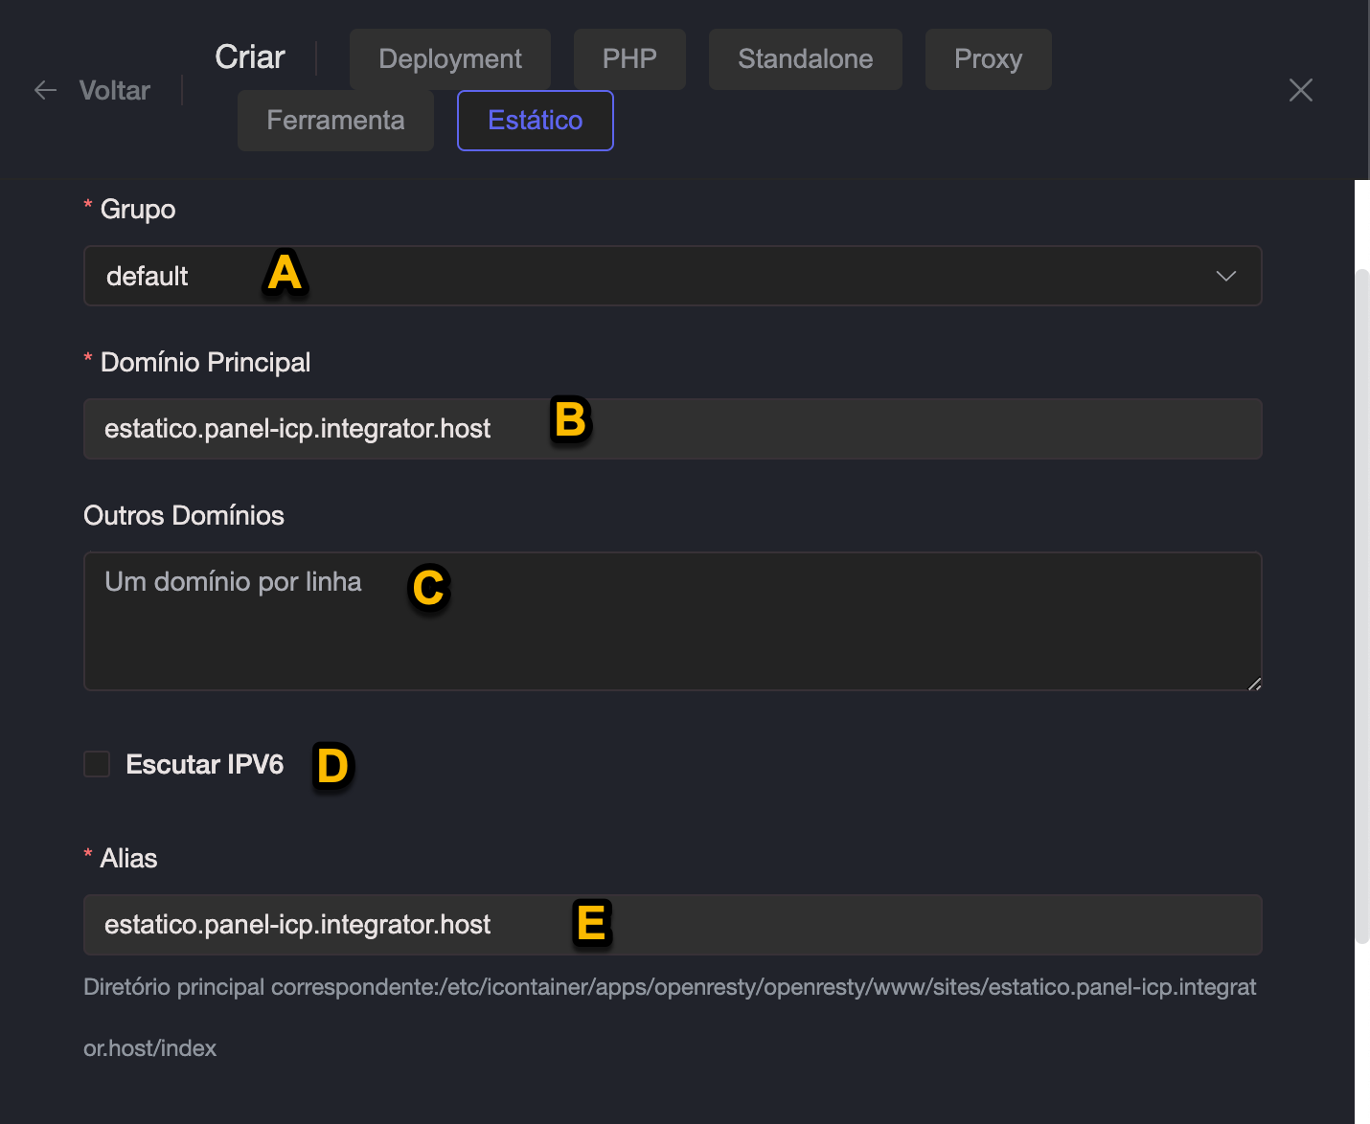Image resolution: width=1370 pixels, height=1124 pixels.
Task: Switch to the Ferramenta tab
Action: (x=335, y=121)
